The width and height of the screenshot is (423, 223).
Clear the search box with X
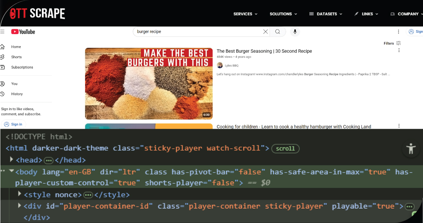tap(265, 32)
